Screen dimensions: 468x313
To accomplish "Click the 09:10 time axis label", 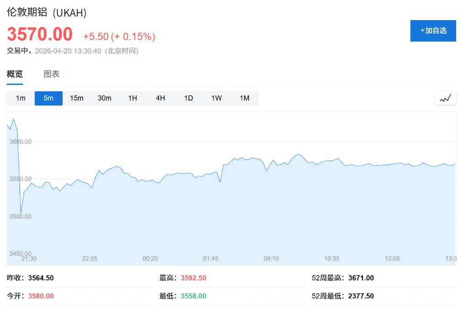I will [271, 259].
